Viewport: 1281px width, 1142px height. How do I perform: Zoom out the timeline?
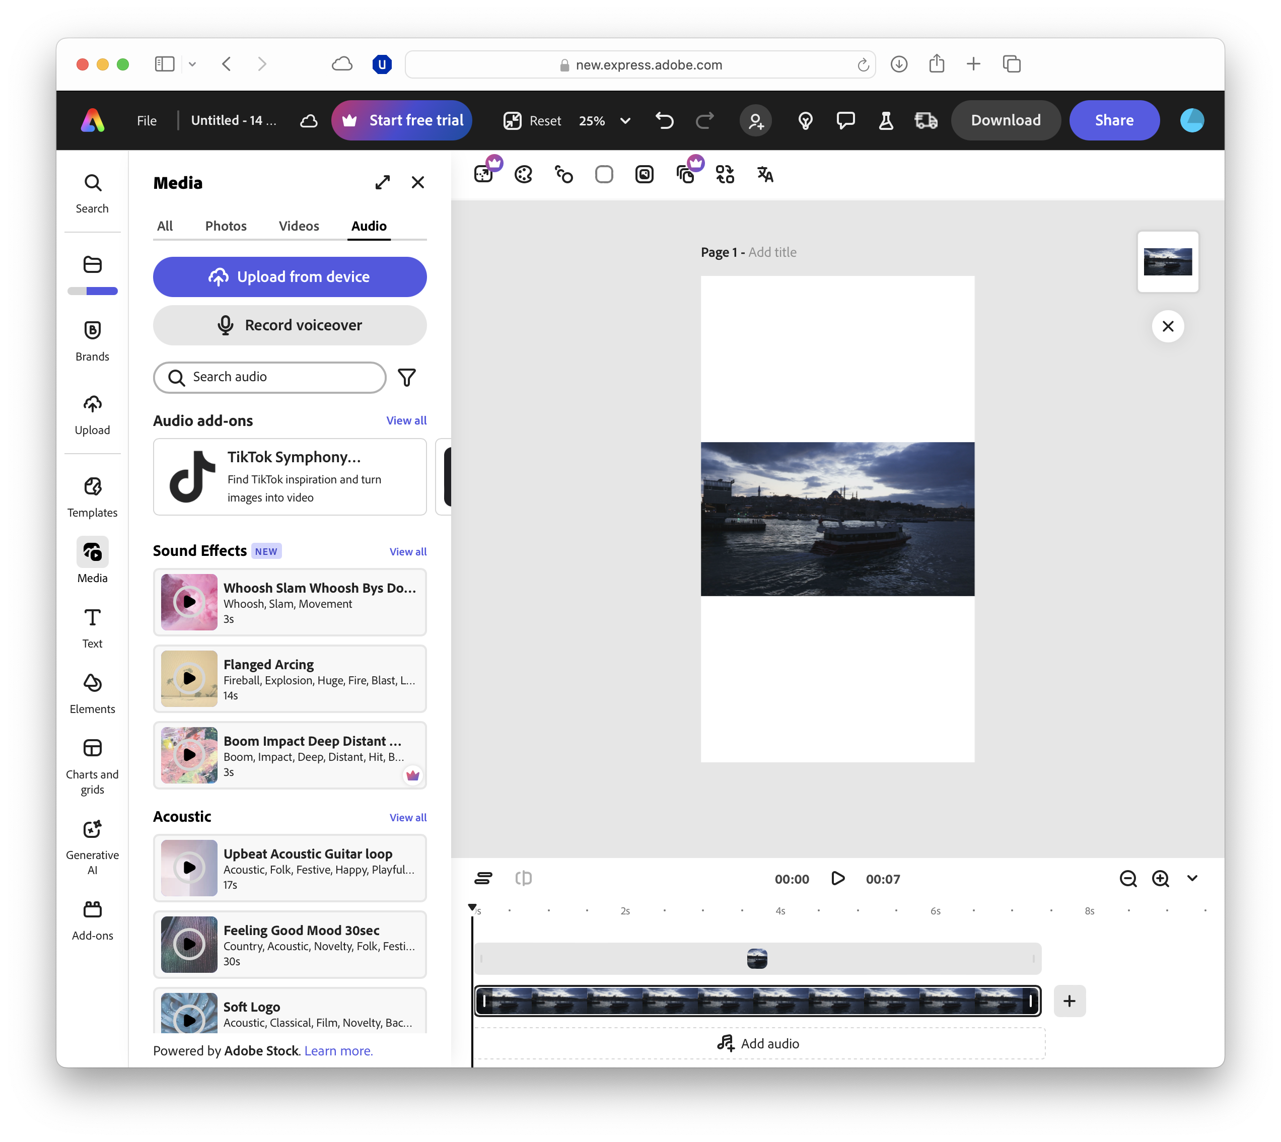tap(1128, 879)
